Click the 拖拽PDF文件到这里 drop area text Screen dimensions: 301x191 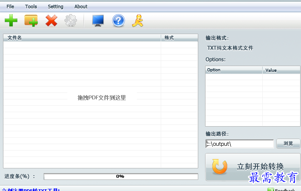pyautogui.click(x=101, y=98)
